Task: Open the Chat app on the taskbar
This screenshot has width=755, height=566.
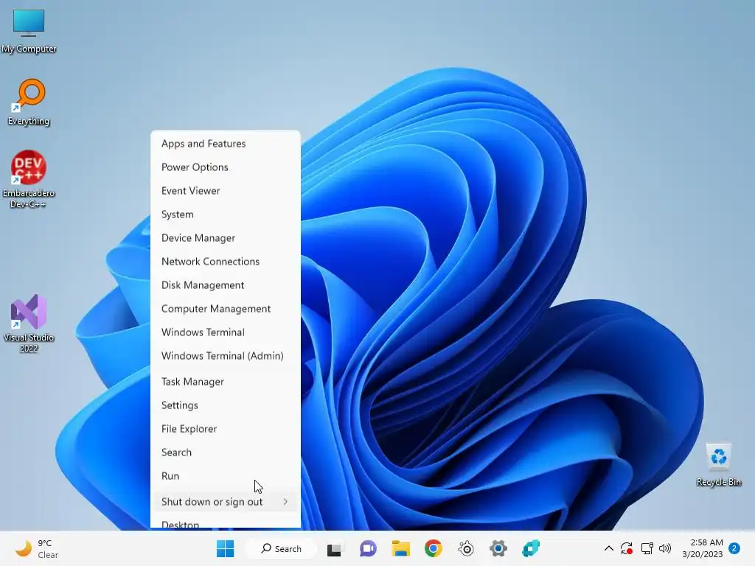Action: pyautogui.click(x=368, y=548)
